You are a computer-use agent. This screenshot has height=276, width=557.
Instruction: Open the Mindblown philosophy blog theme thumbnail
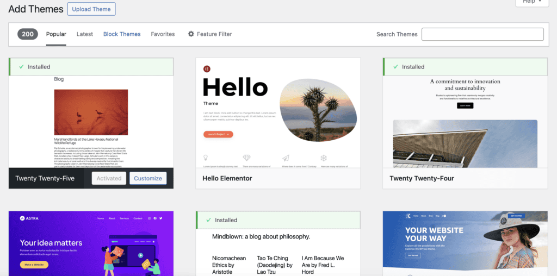[278, 252]
